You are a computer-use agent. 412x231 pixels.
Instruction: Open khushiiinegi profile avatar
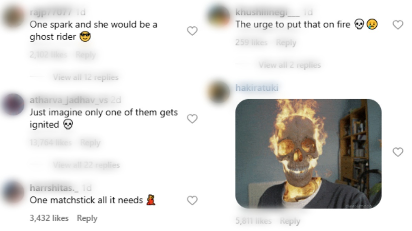[219, 16]
